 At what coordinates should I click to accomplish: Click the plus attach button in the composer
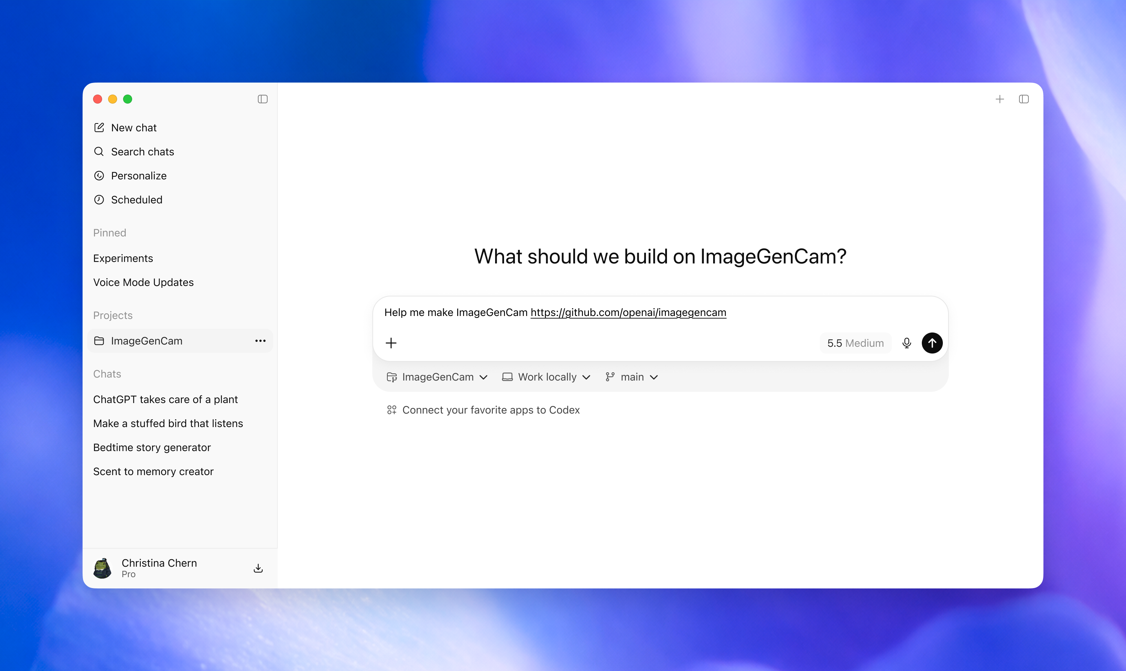pos(391,343)
